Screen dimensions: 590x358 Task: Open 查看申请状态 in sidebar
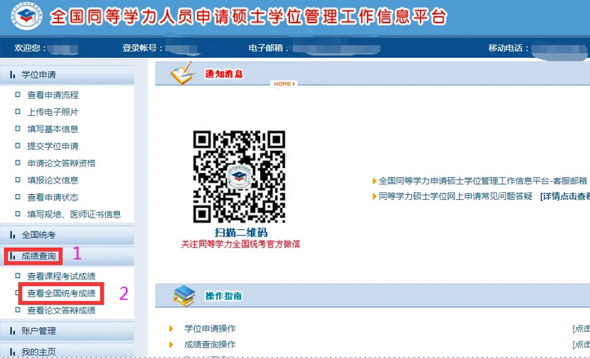(x=53, y=197)
